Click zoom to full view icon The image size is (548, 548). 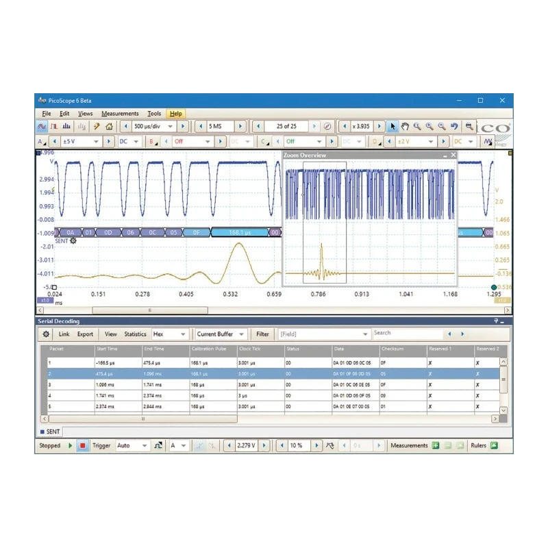469,127
